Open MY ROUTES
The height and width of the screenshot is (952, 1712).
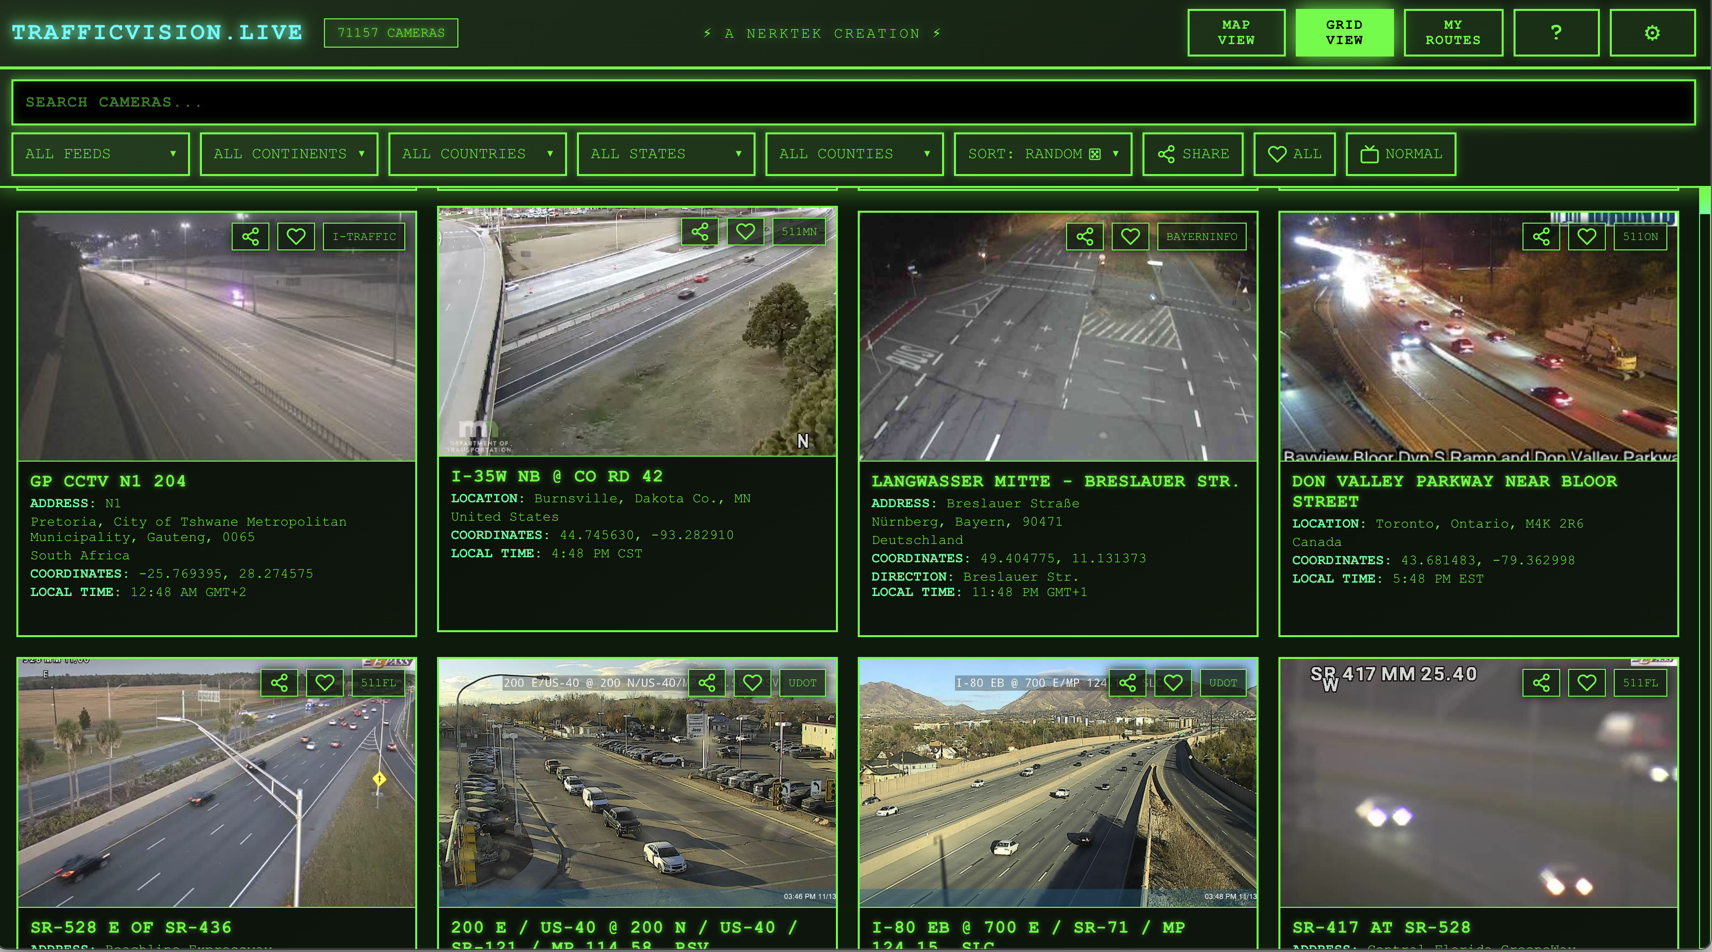click(1454, 32)
